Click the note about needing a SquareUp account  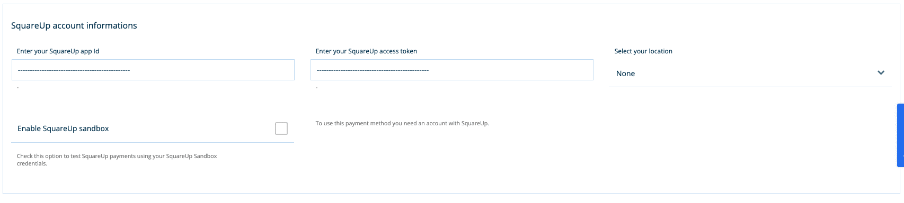(402, 123)
